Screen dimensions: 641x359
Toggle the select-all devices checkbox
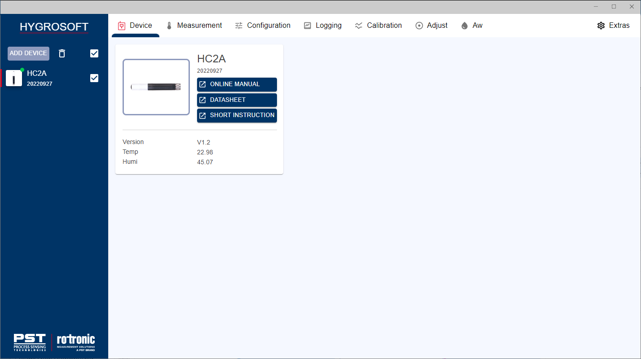tap(94, 53)
